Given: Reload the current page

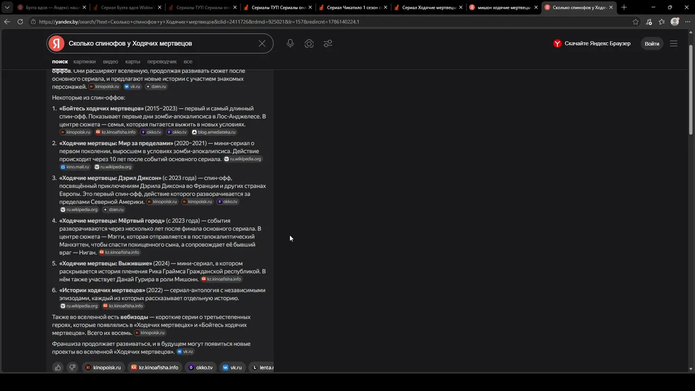Looking at the screenshot, I should (x=20, y=22).
